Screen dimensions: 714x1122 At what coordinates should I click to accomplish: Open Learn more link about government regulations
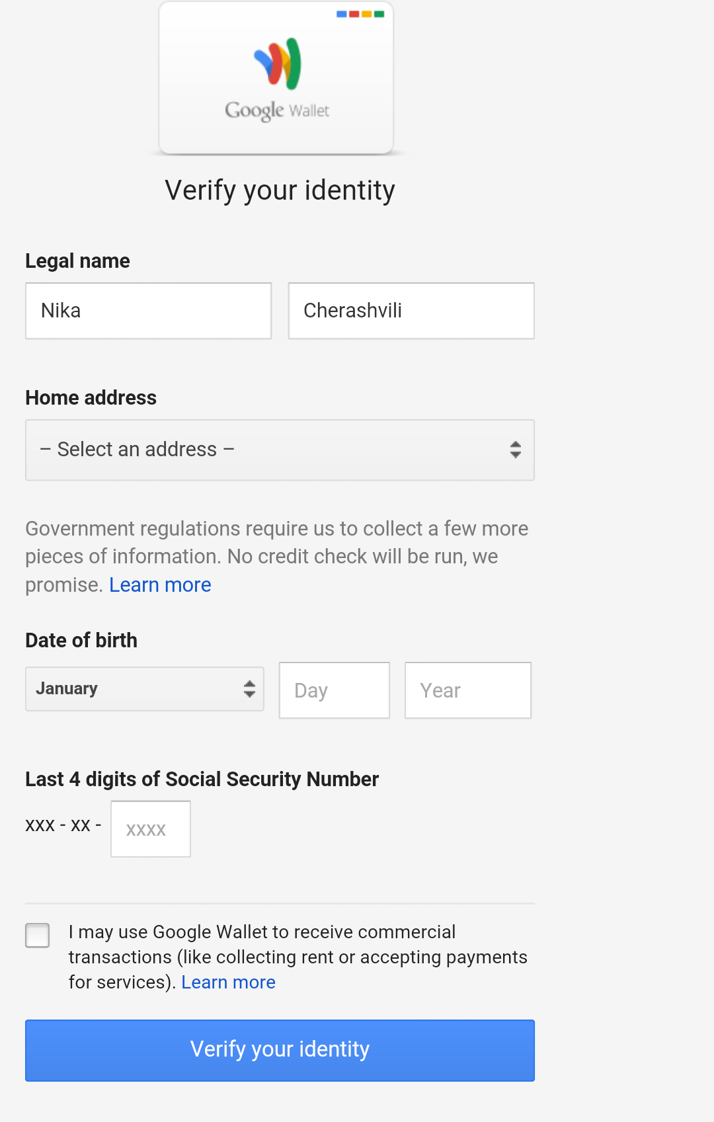[160, 585]
